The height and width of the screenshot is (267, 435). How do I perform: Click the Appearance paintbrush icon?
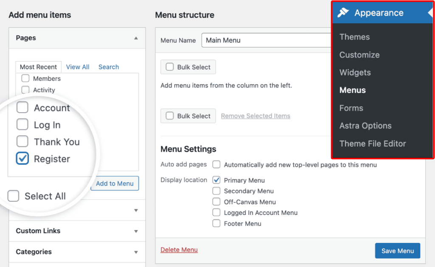343,13
